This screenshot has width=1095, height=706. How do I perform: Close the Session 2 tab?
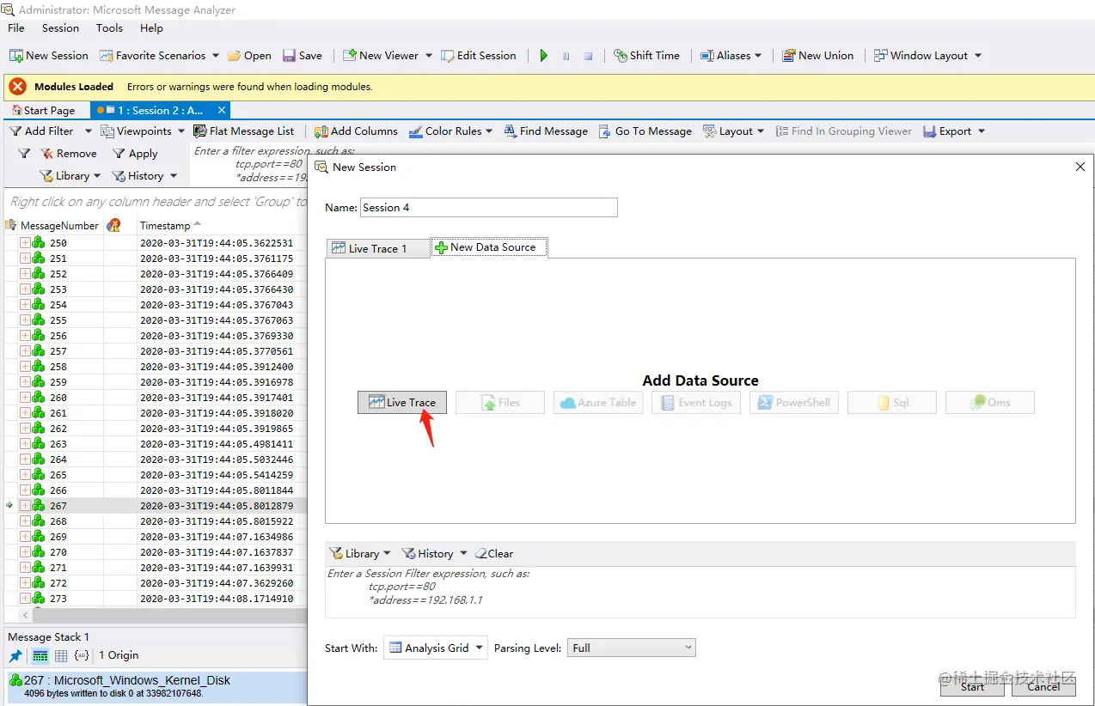click(x=222, y=110)
